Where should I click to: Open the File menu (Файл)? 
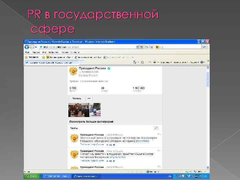(27, 52)
